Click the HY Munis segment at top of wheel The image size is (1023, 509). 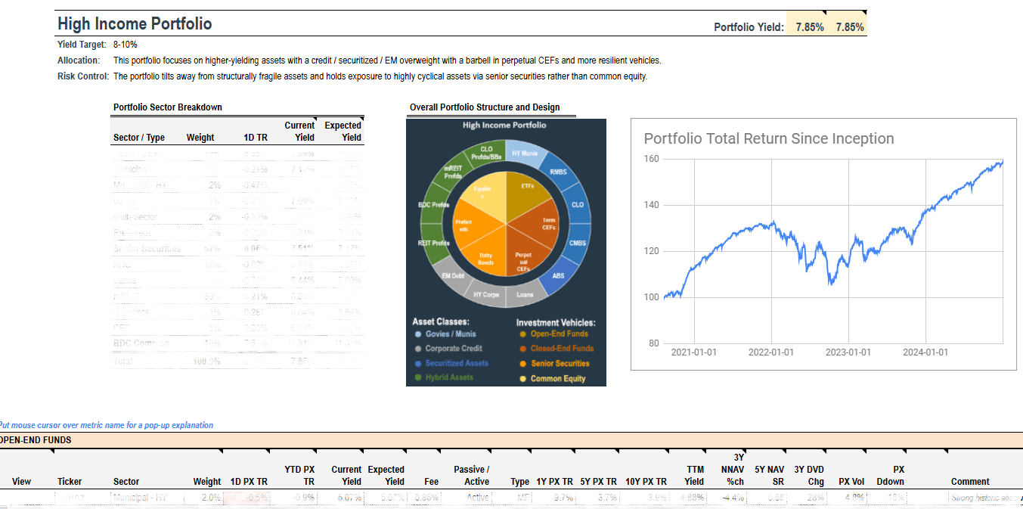pyautogui.click(x=525, y=153)
